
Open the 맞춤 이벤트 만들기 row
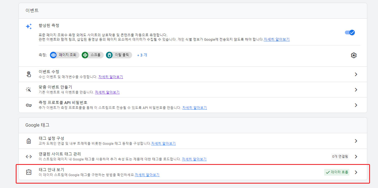[x=193, y=89]
